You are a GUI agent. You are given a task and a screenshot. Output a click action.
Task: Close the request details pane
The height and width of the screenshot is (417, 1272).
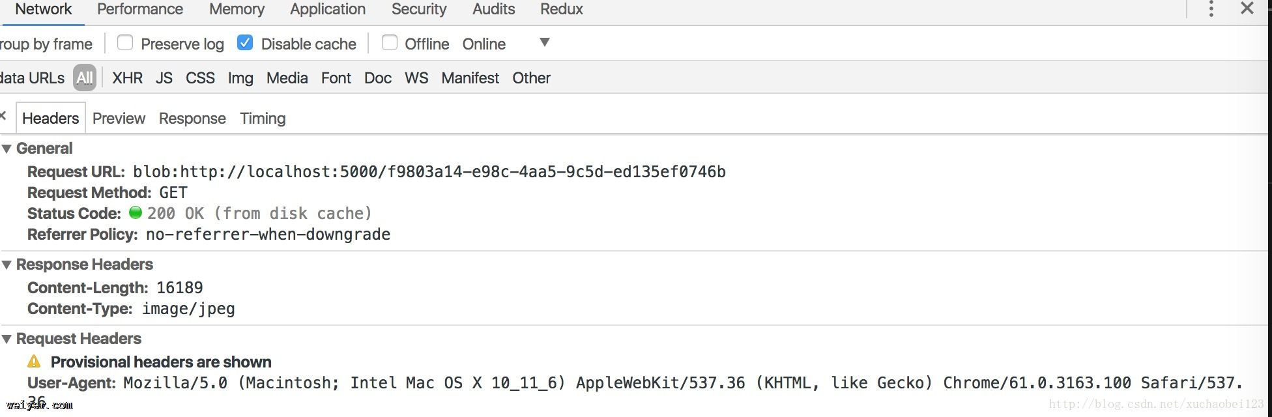3,116
